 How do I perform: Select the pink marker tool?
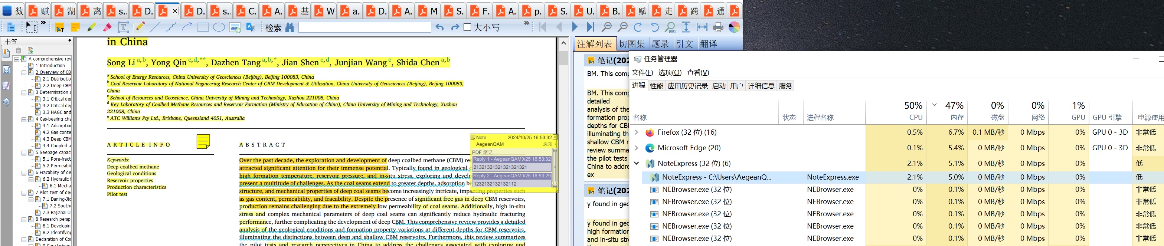pos(107,27)
